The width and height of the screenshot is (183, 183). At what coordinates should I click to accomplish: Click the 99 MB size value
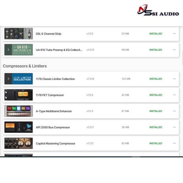125,50
